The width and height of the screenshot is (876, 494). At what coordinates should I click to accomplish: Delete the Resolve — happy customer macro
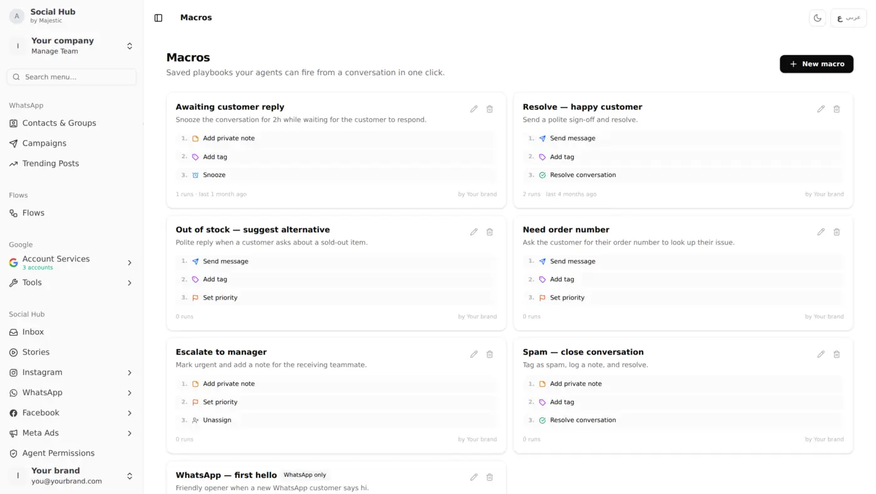point(837,109)
